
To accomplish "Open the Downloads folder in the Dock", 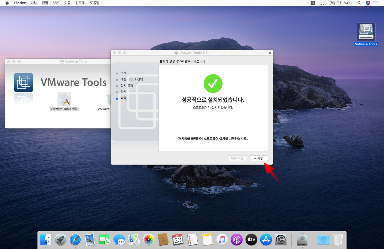I will (x=323, y=240).
